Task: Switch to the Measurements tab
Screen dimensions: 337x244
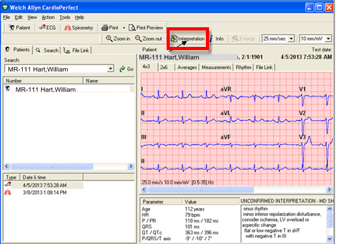Action: (216, 68)
